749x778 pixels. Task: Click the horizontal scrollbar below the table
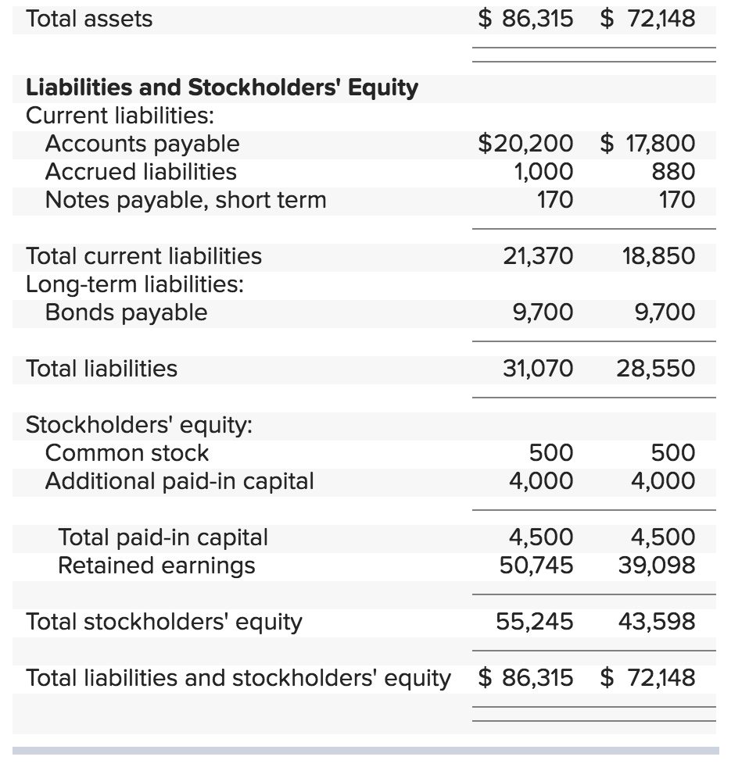[365, 751]
